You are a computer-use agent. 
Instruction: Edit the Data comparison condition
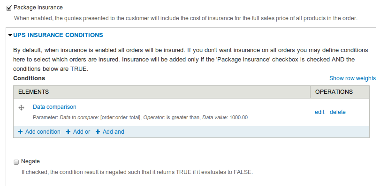click(319, 112)
